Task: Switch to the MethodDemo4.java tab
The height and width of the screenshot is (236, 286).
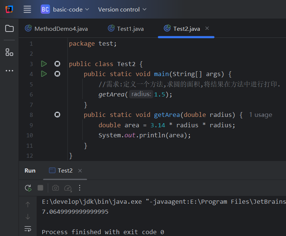Action: pos(56,29)
